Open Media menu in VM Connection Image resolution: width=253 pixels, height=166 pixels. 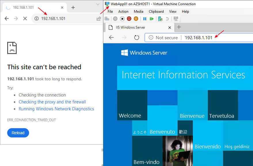pyautogui.click(x=138, y=12)
